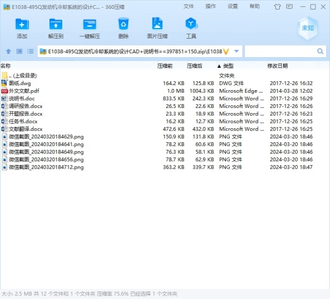Click the 文件夹 type cell
The height and width of the screenshot is (299, 330).
(x=227, y=76)
